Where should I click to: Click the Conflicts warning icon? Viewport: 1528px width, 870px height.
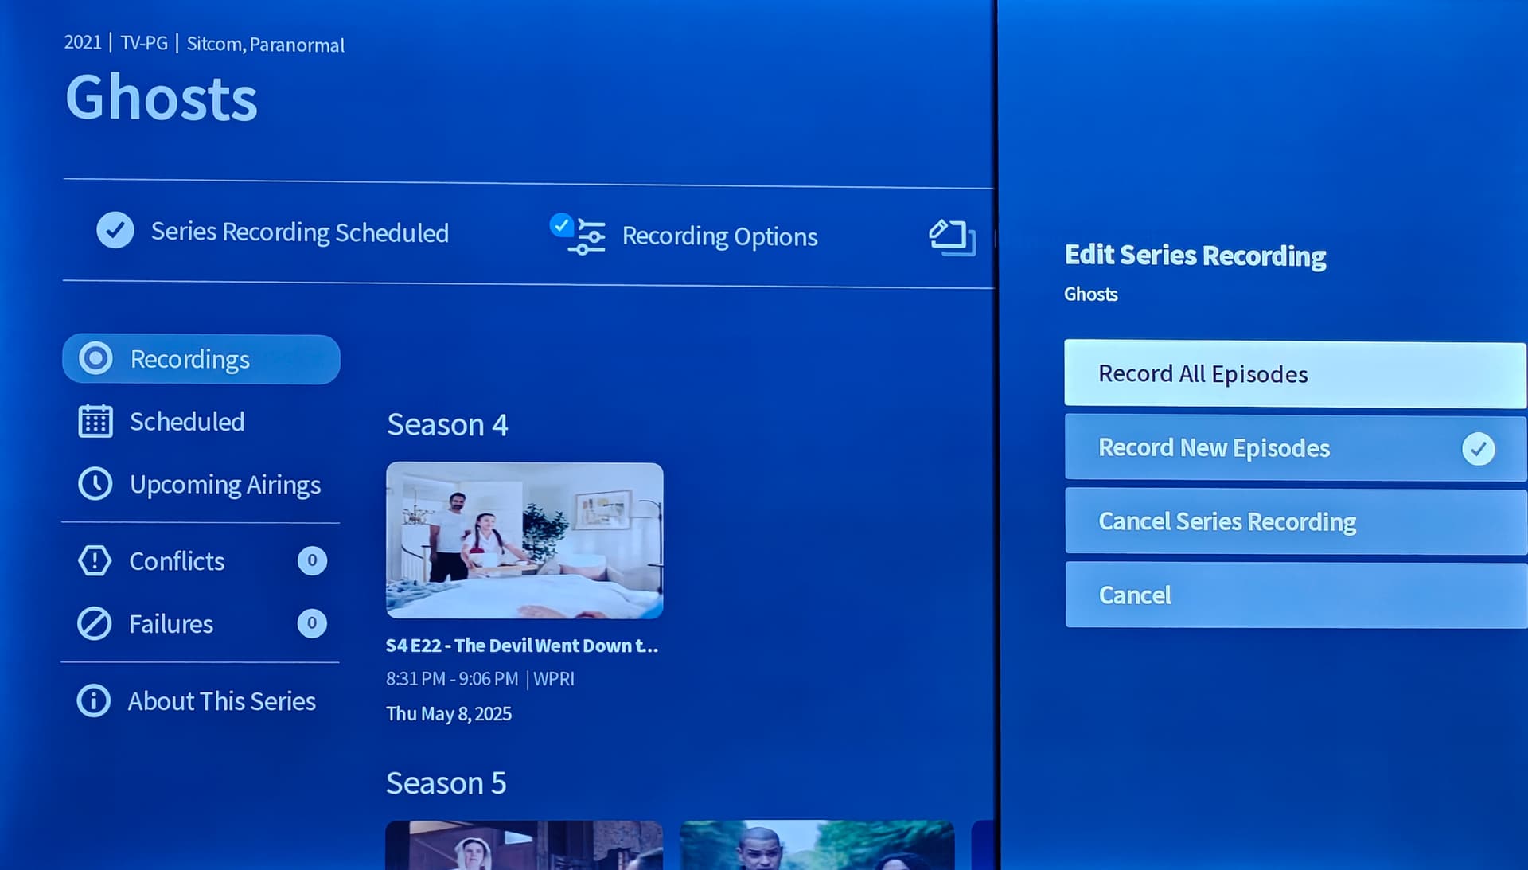(x=95, y=561)
